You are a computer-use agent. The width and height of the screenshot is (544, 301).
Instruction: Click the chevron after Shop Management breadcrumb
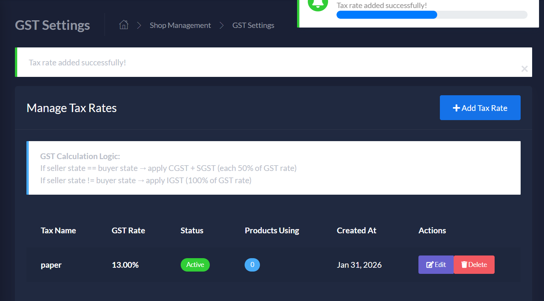click(x=221, y=25)
